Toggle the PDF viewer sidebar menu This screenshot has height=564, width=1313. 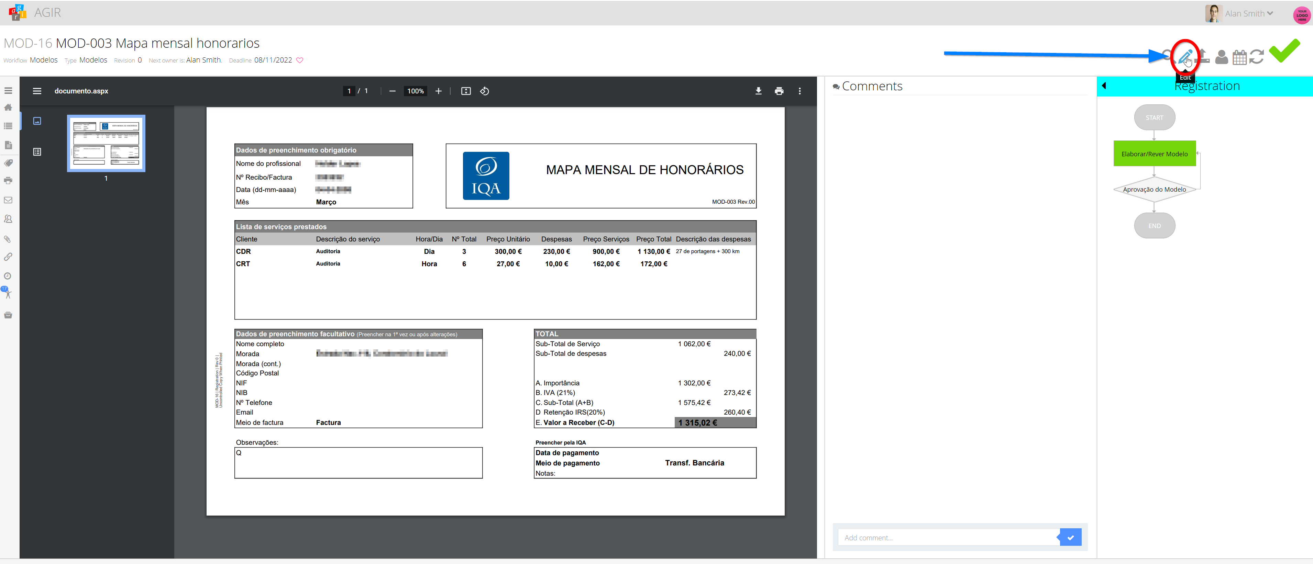coord(37,91)
